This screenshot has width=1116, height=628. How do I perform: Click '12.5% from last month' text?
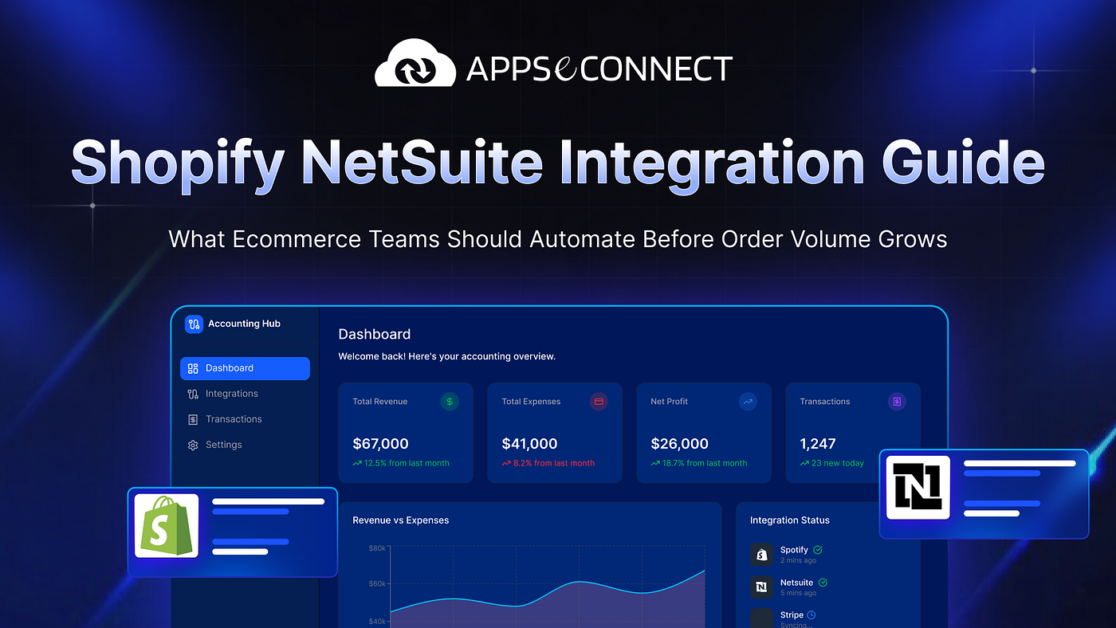pyautogui.click(x=407, y=463)
